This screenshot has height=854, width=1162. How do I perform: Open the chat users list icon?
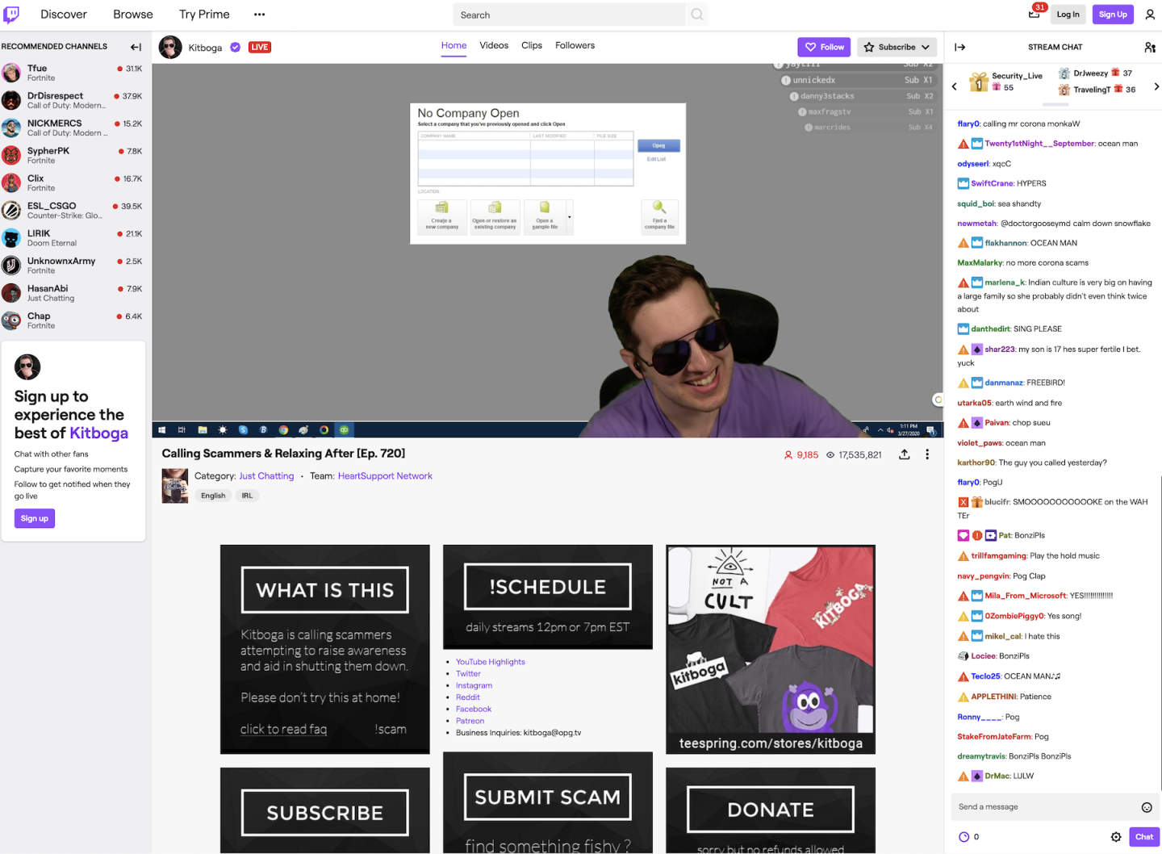tap(1150, 47)
